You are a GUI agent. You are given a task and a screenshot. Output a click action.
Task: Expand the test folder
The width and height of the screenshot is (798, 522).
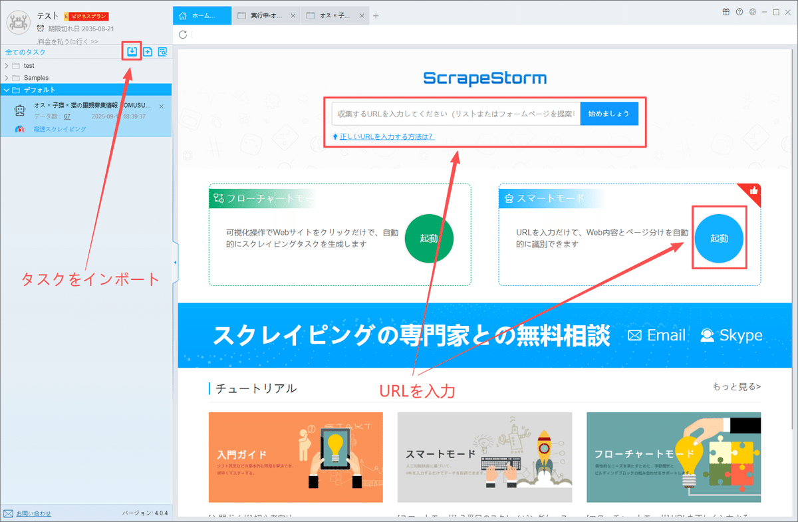(7, 66)
